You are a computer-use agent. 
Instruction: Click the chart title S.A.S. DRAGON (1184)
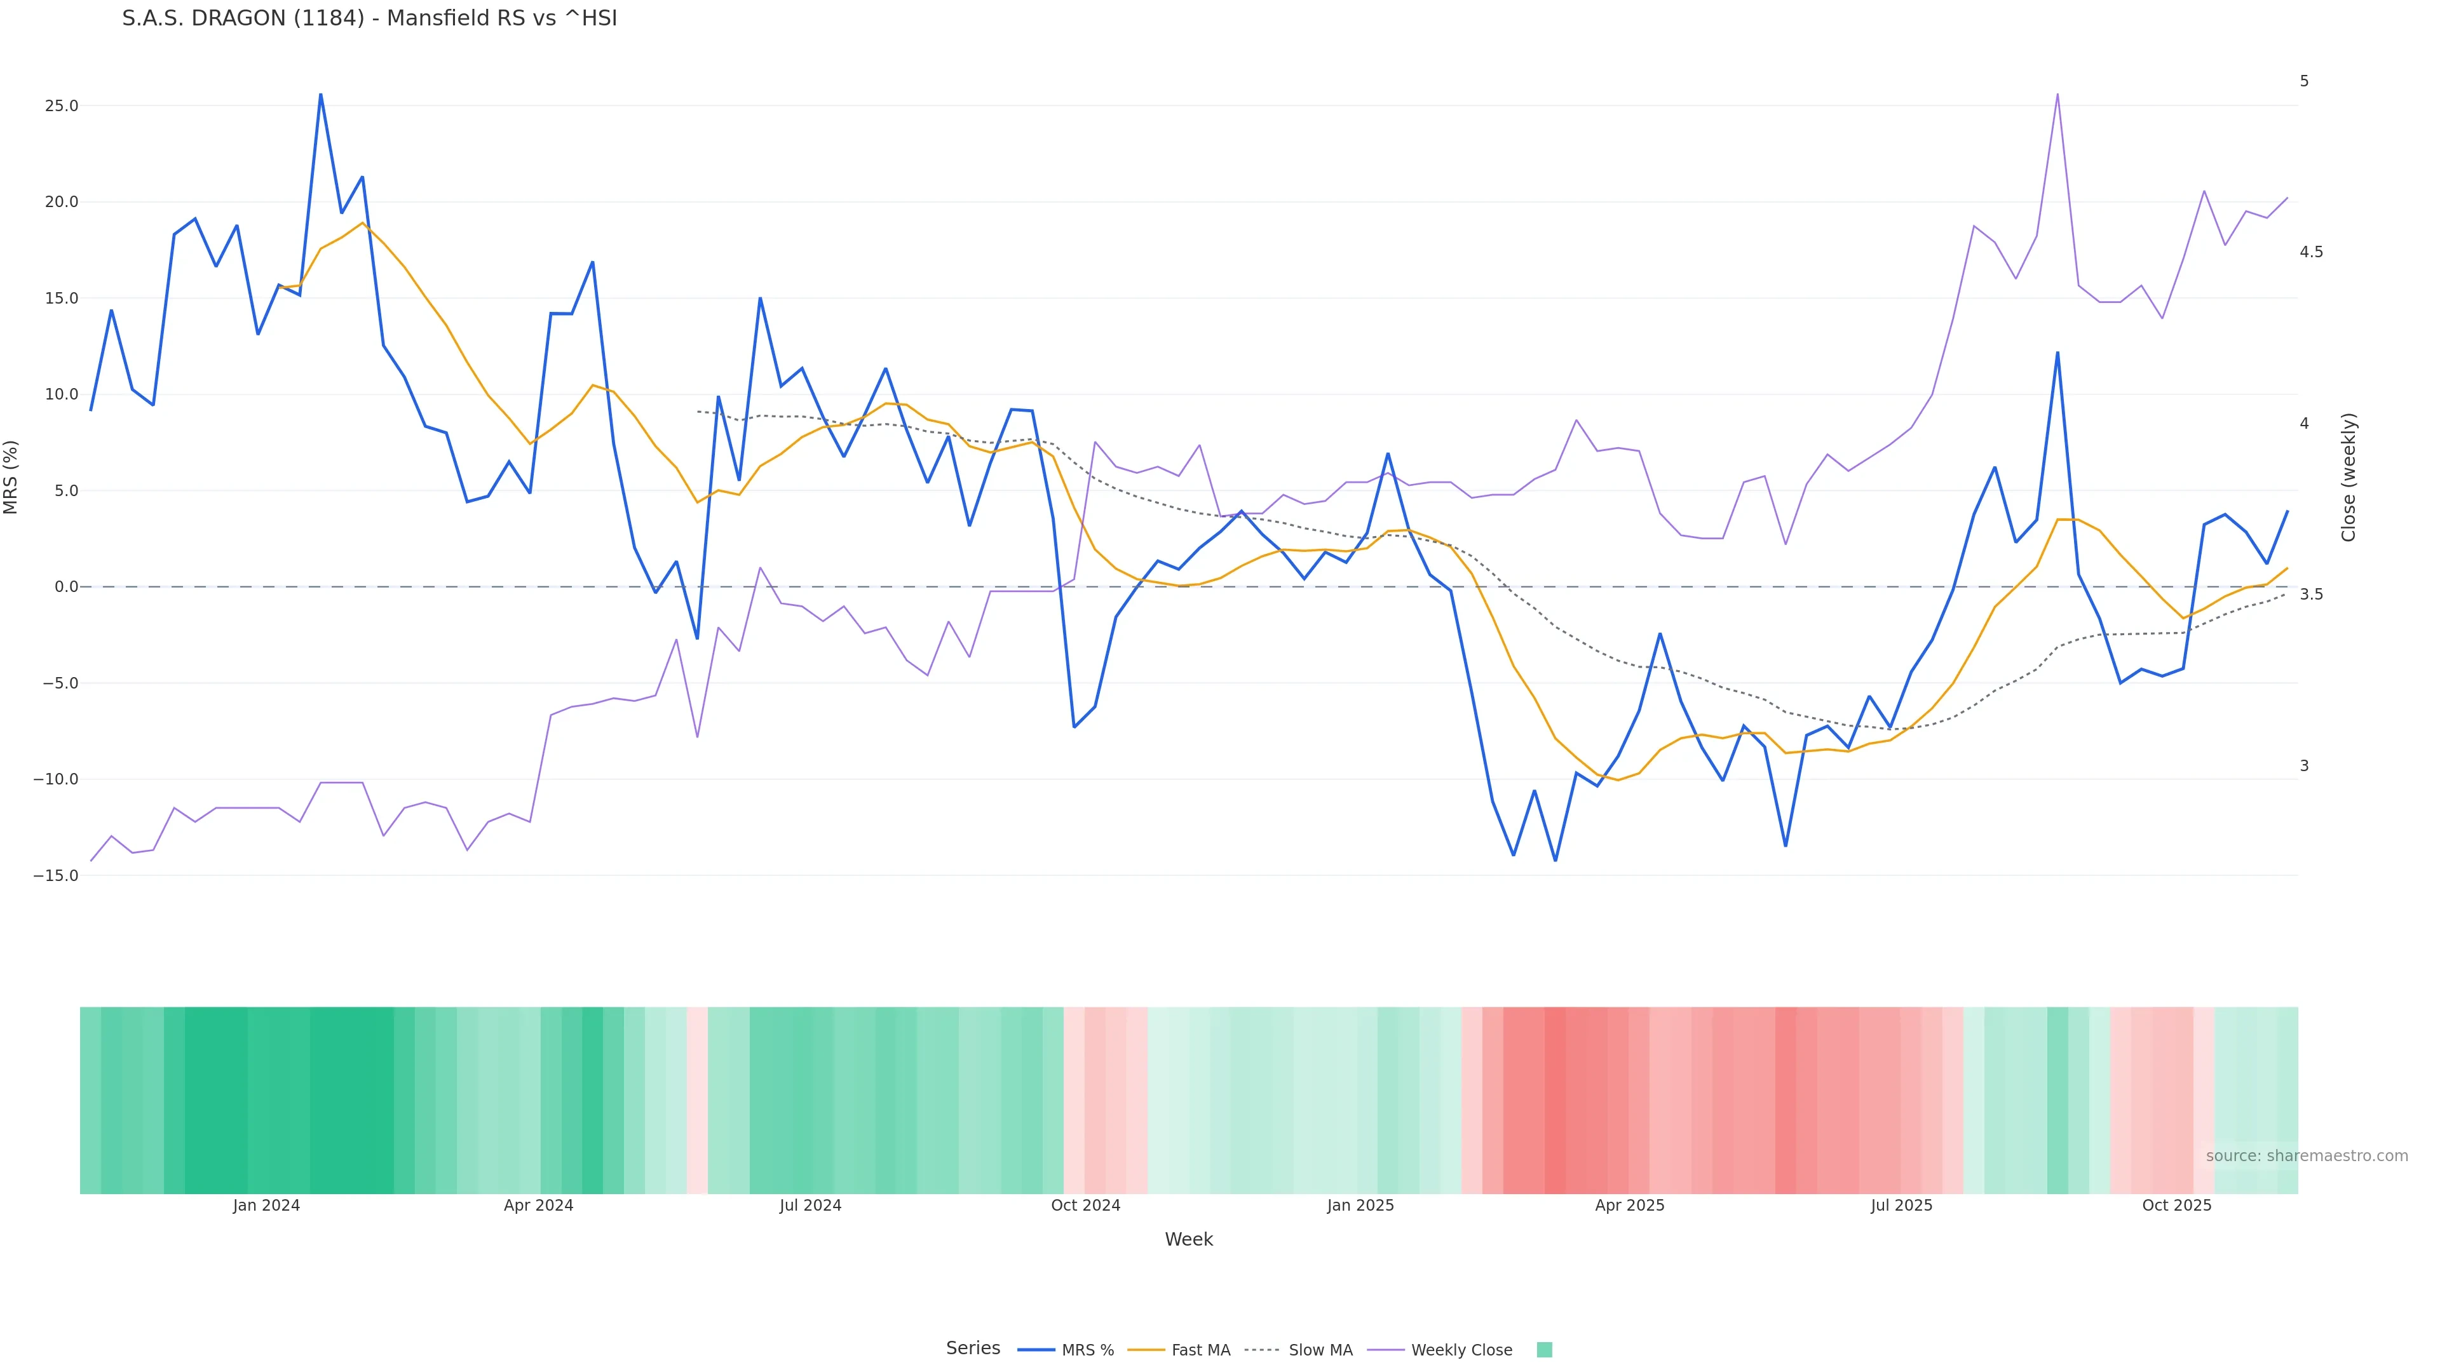click(369, 19)
